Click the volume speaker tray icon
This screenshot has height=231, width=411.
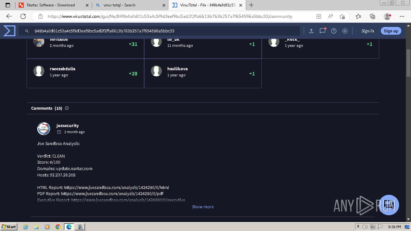(x=365, y=227)
